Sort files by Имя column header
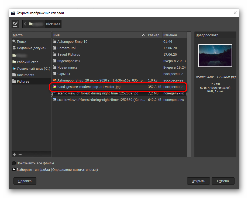Viewport: 248px width, 198px height. [x=99, y=35]
